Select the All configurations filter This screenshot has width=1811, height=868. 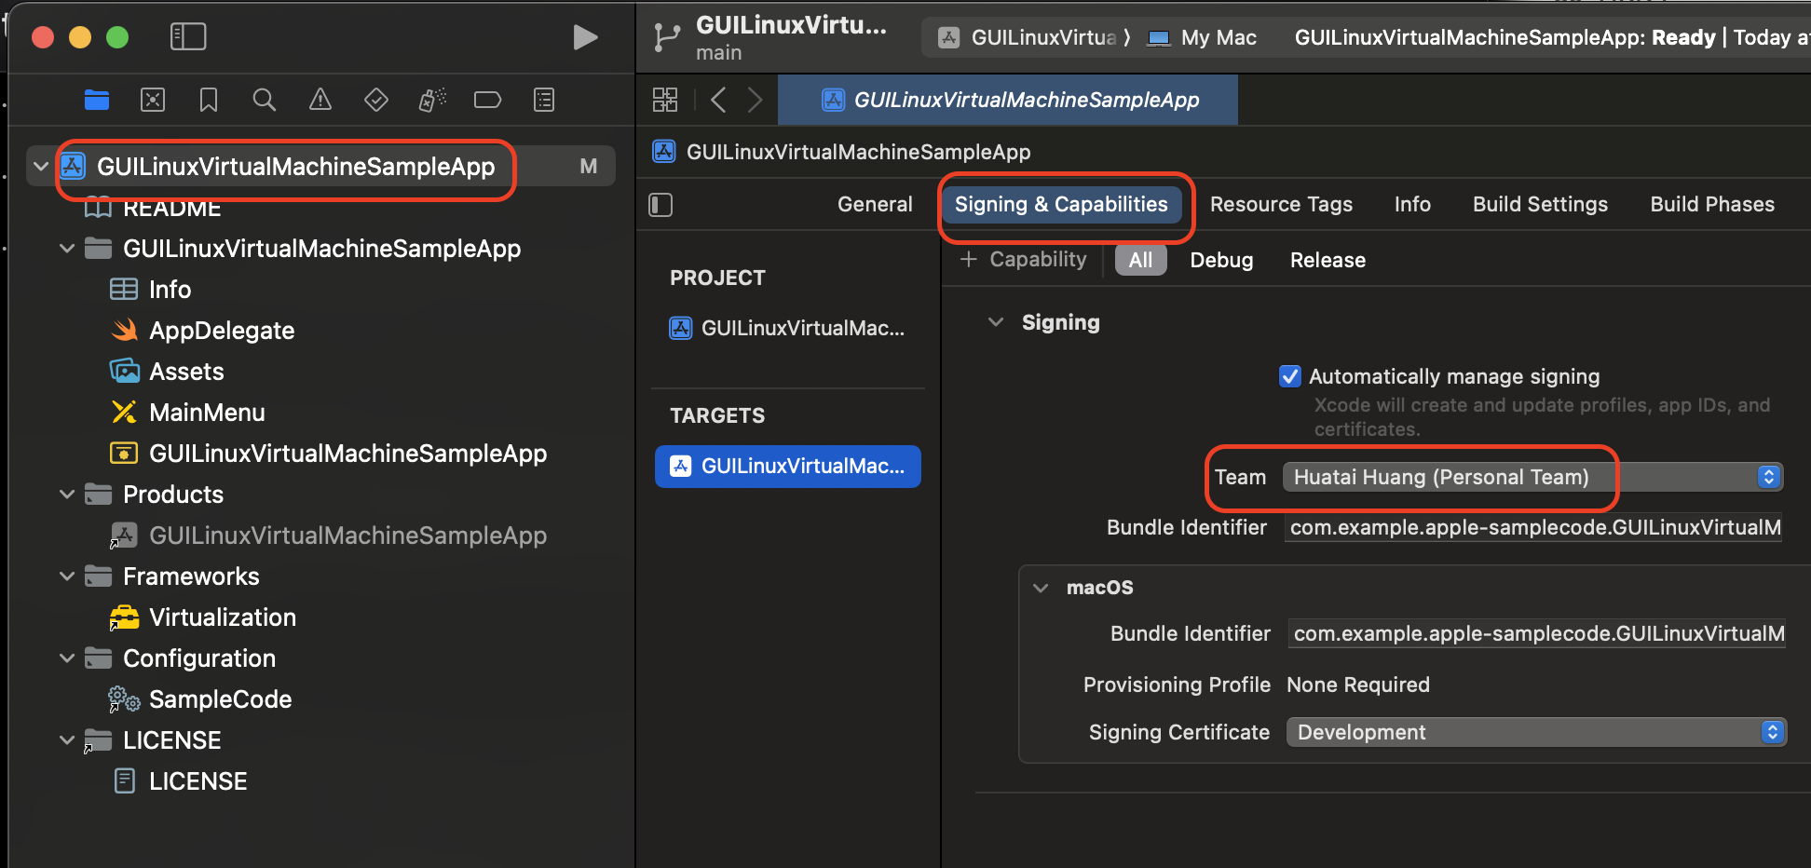click(x=1141, y=260)
